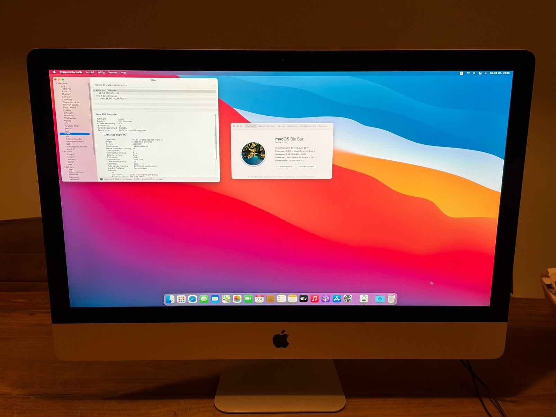Viewport: 556px width, 417px height.
Task: Click the Software-update button
Action: click(307, 167)
